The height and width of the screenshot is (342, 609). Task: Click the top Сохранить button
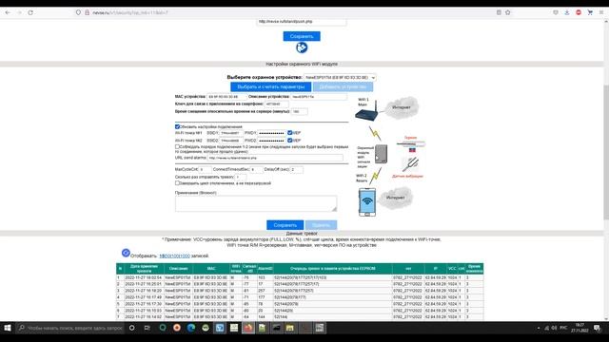pos(302,36)
